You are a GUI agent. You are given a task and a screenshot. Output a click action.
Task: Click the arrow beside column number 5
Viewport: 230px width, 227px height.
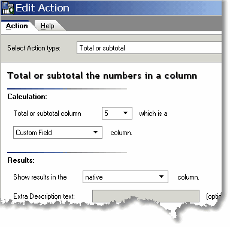pyautogui.click(x=125, y=113)
